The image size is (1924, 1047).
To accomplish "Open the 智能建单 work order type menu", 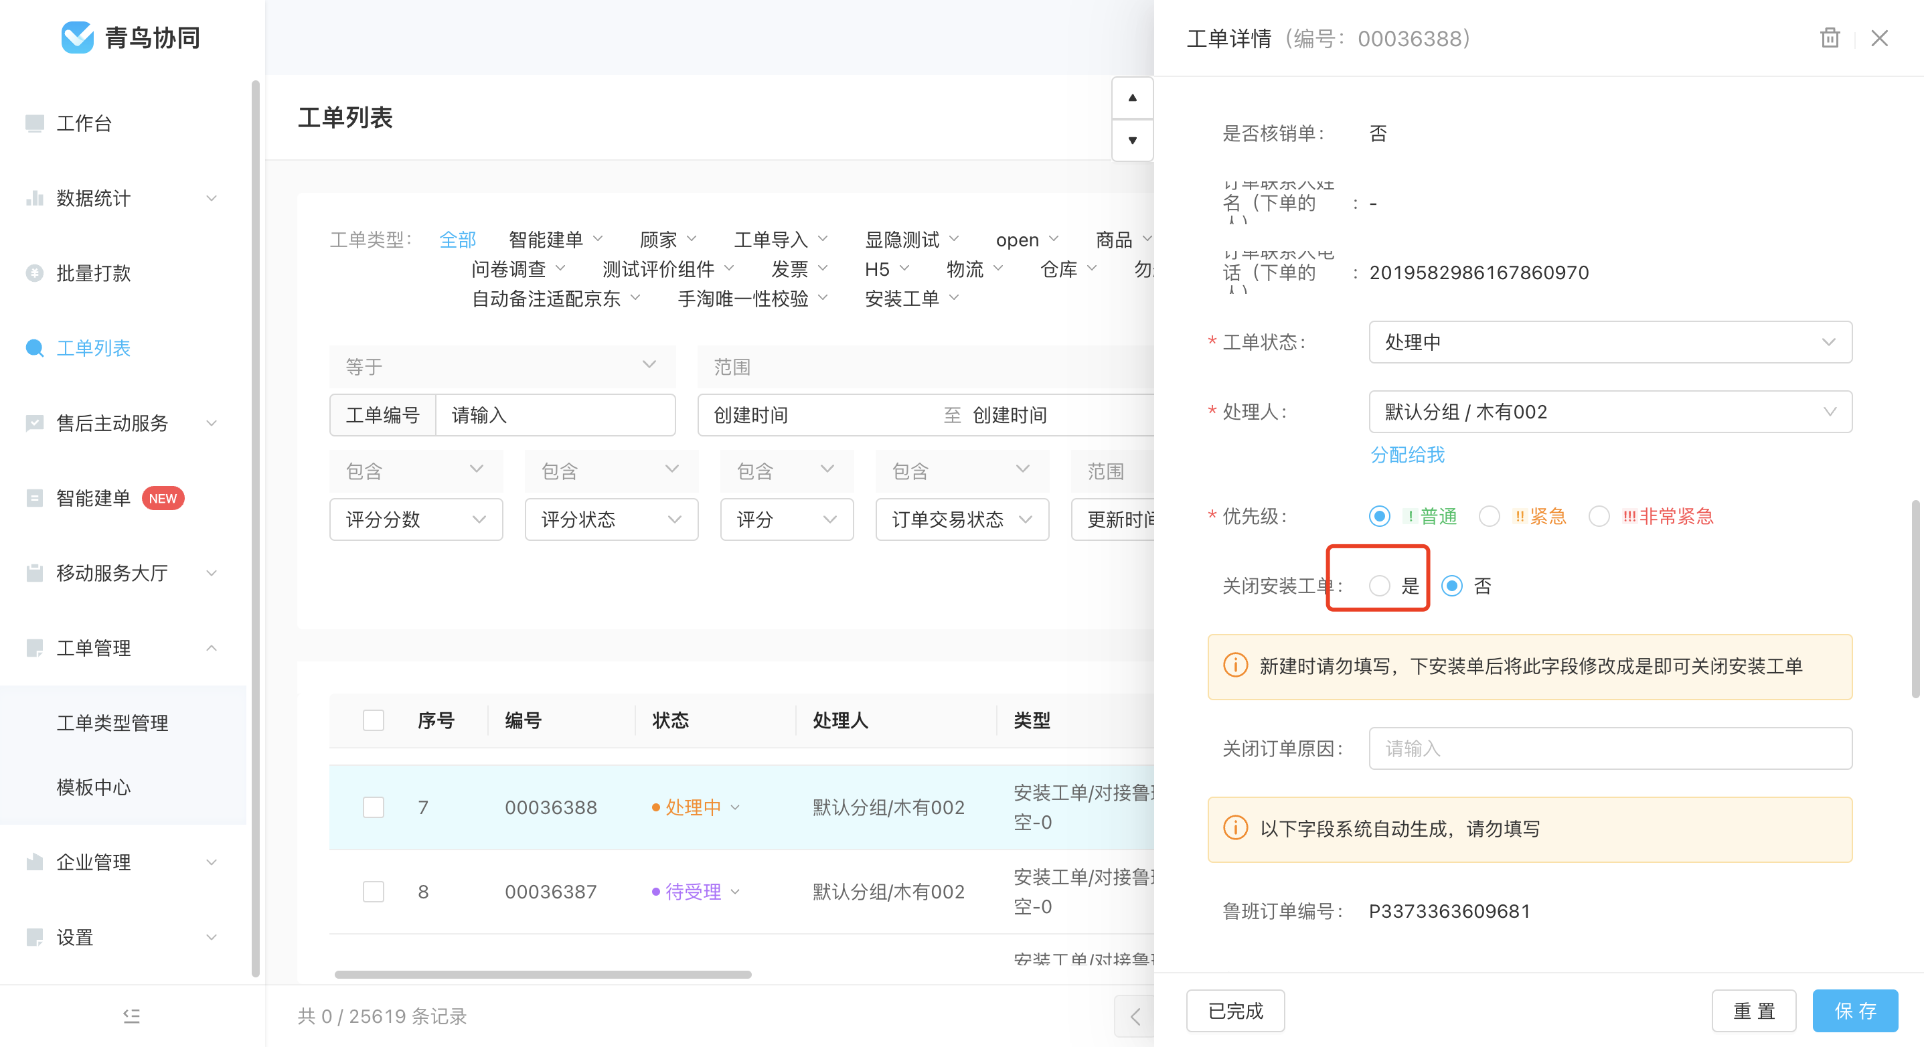I will [x=556, y=240].
